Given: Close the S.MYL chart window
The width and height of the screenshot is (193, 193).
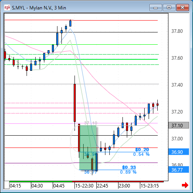Looking at the screenshot, I should [183, 8].
